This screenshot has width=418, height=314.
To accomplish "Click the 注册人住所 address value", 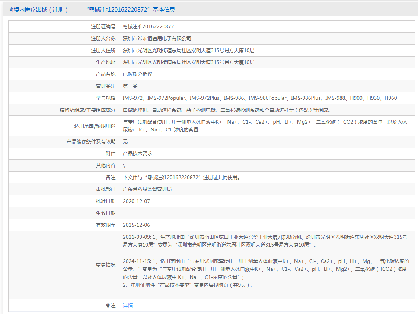I will coord(188,50).
